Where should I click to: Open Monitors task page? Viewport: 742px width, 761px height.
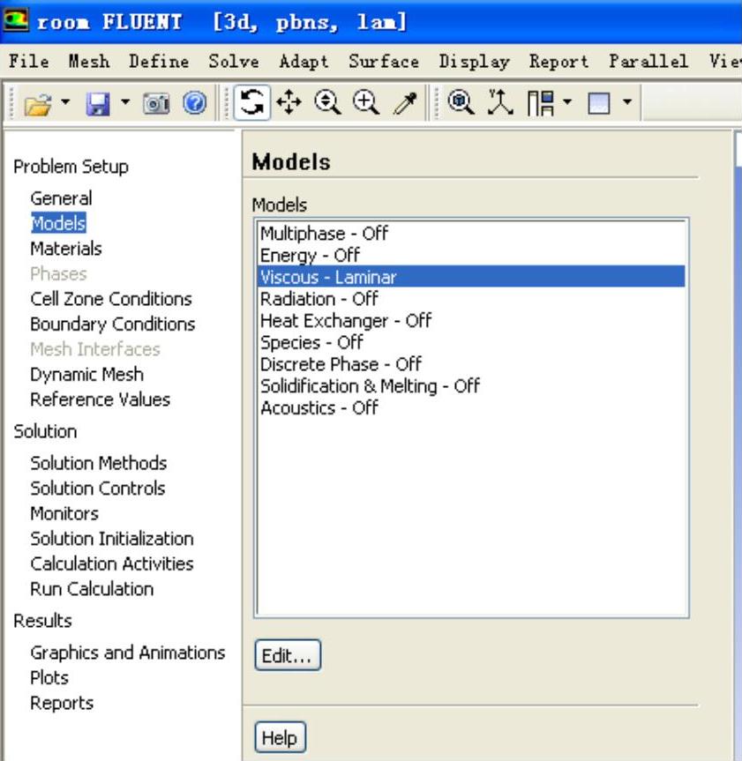(x=64, y=513)
